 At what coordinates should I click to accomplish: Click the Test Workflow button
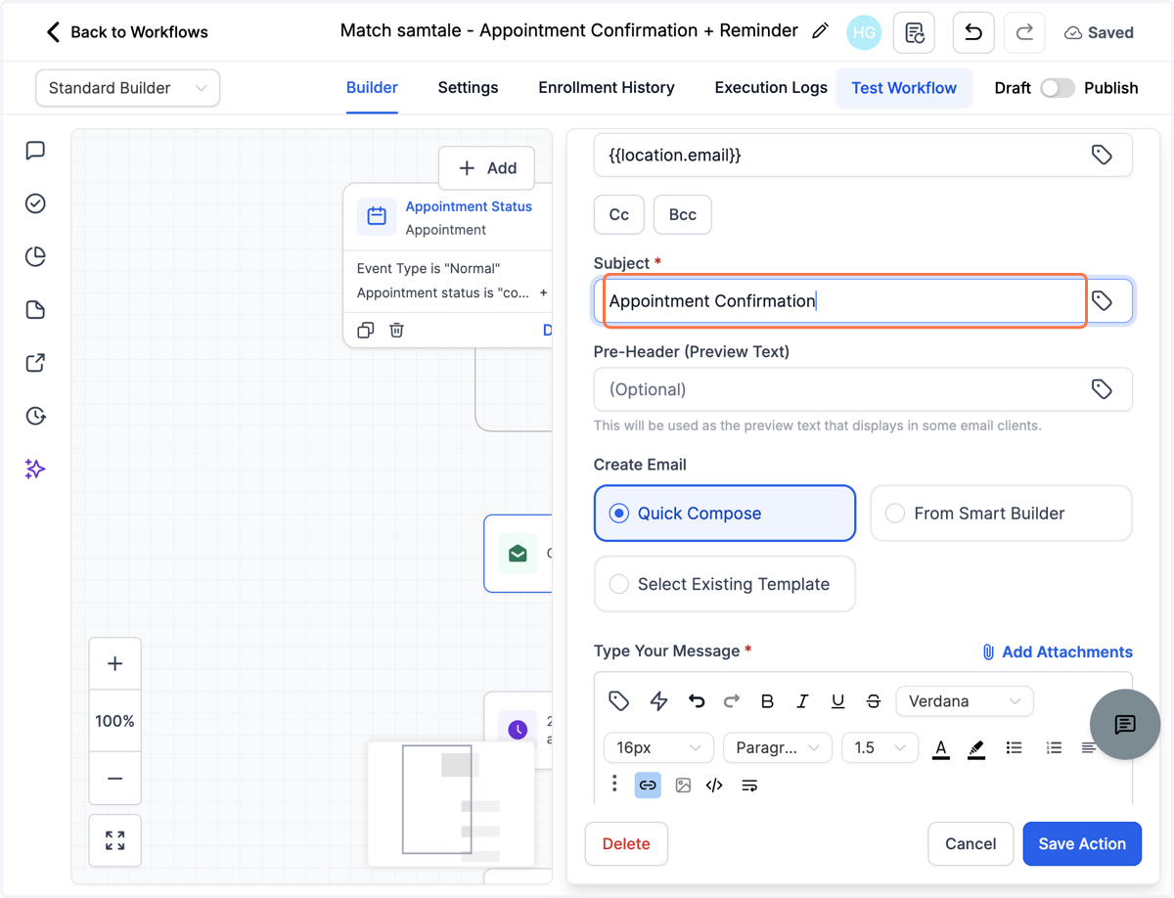pos(904,88)
